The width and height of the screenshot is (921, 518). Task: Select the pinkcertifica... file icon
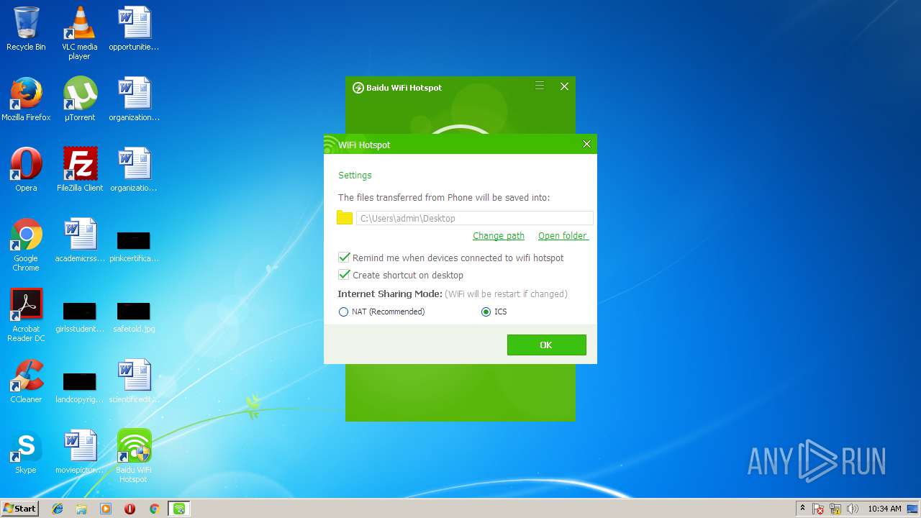click(134, 245)
